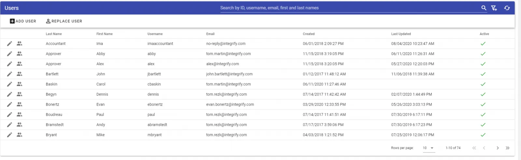521x160 pixels.
Task: Sort by Created column header
Action: click(x=309, y=34)
